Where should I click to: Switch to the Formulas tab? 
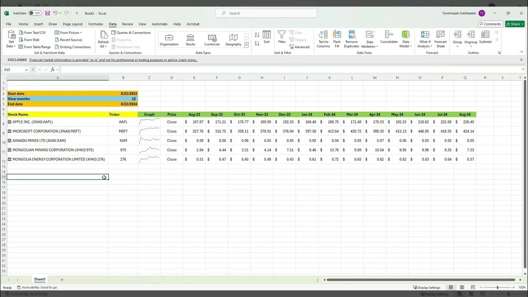coord(96,24)
